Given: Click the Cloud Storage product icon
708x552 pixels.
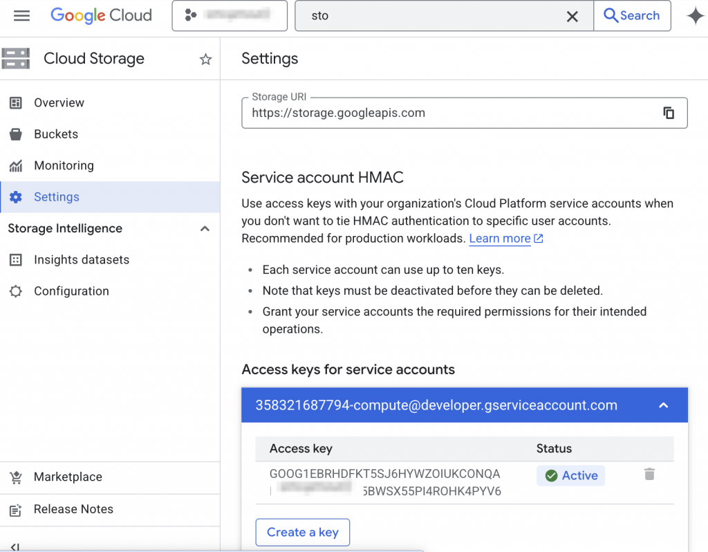Looking at the screenshot, I should click(16, 59).
